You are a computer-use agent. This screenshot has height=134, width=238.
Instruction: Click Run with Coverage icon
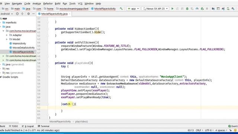click(192, 9)
